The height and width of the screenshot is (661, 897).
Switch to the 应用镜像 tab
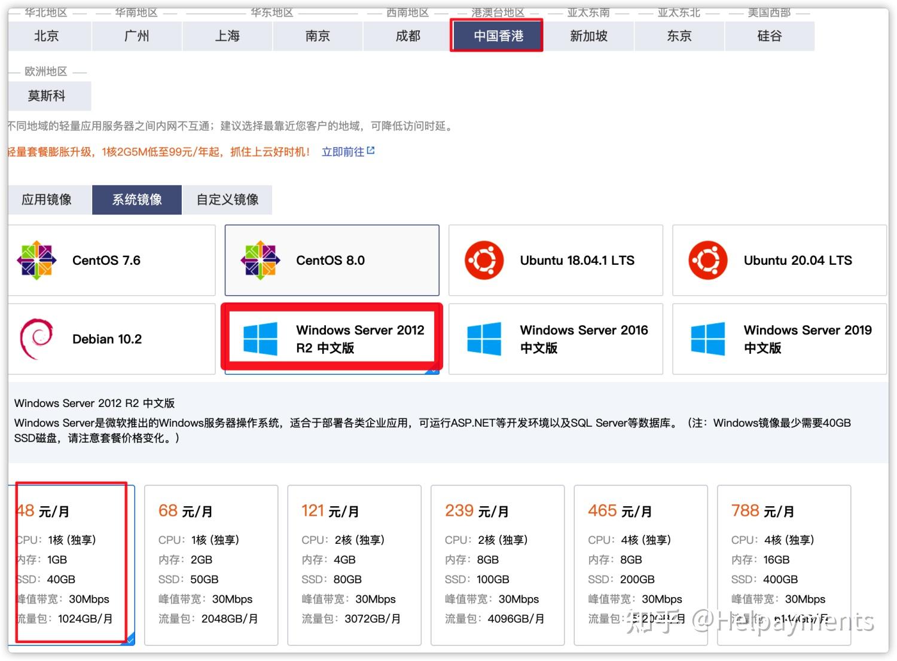point(47,200)
